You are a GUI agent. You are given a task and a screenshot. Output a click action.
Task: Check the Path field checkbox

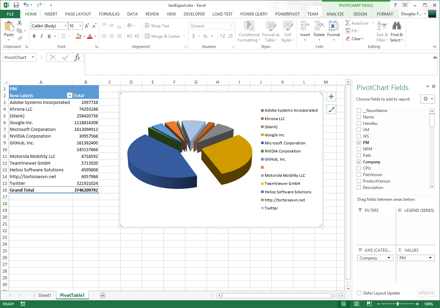pos(359,156)
